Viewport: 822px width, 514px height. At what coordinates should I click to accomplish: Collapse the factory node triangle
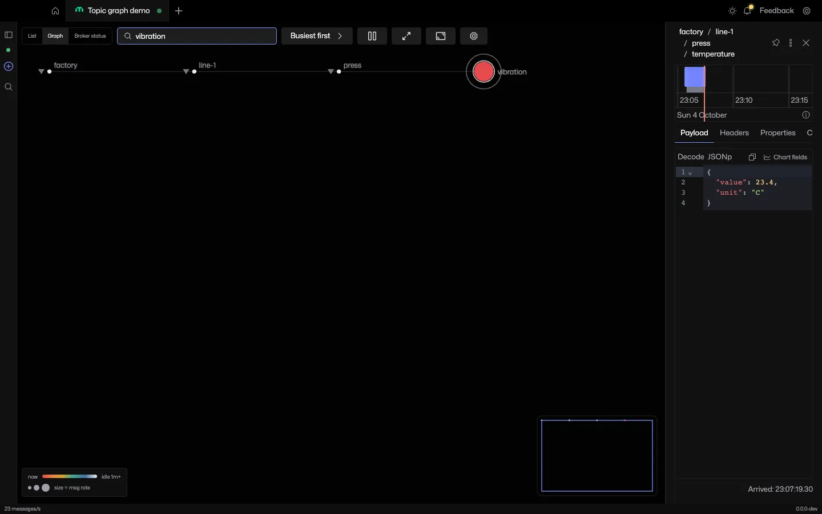point(41,71)
